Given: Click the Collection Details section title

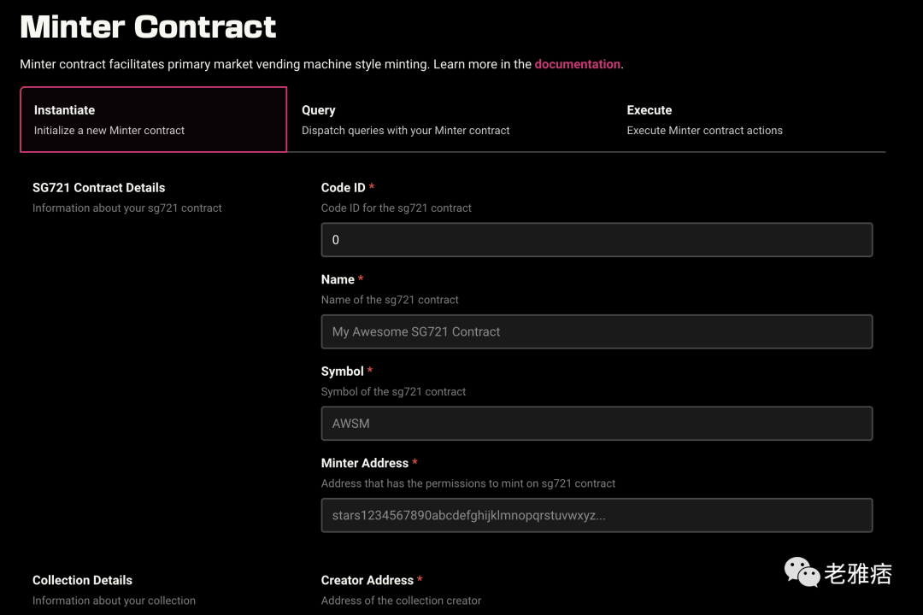Looking at the screenshot, I should pos(82,580).
